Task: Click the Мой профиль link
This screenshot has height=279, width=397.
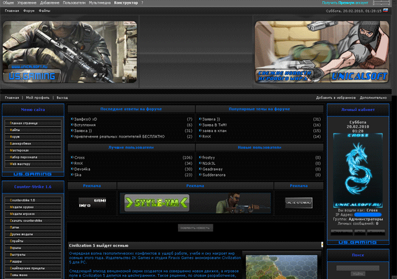Action: point(37,97)
